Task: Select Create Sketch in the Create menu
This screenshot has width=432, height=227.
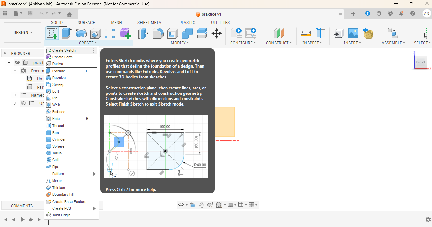Action: (71, 50)
